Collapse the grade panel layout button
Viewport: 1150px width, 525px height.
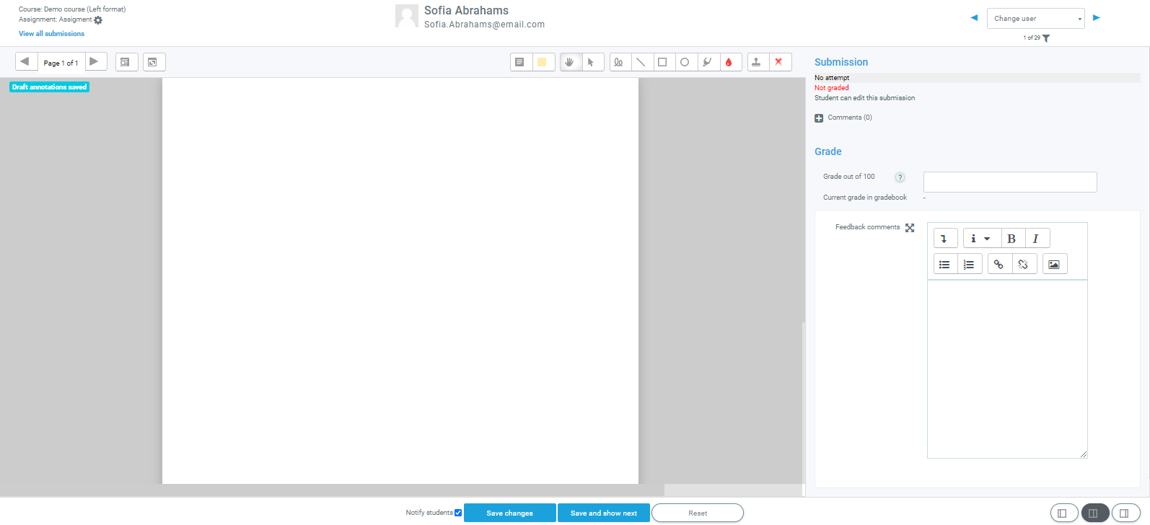coord(1063,513)
